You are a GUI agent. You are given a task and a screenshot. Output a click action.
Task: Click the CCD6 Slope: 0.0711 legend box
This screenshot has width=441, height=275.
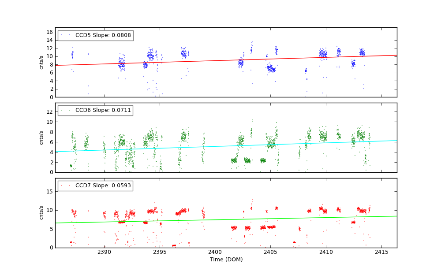pyautogui.click(x=95, y=111)
